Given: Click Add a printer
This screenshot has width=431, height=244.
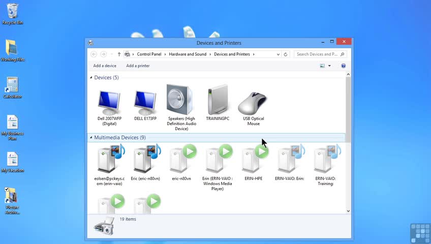Looking at the screenshot, I should pyautogui.click(x=138, y=66).
